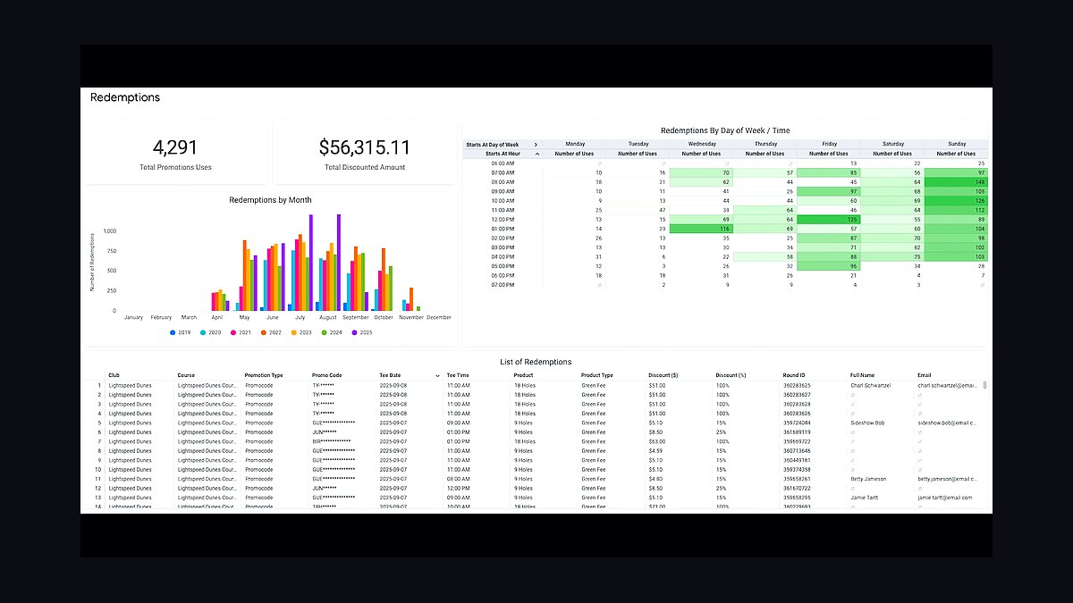
Task: Select the Friday column header
Action: [x=829, y=144]
